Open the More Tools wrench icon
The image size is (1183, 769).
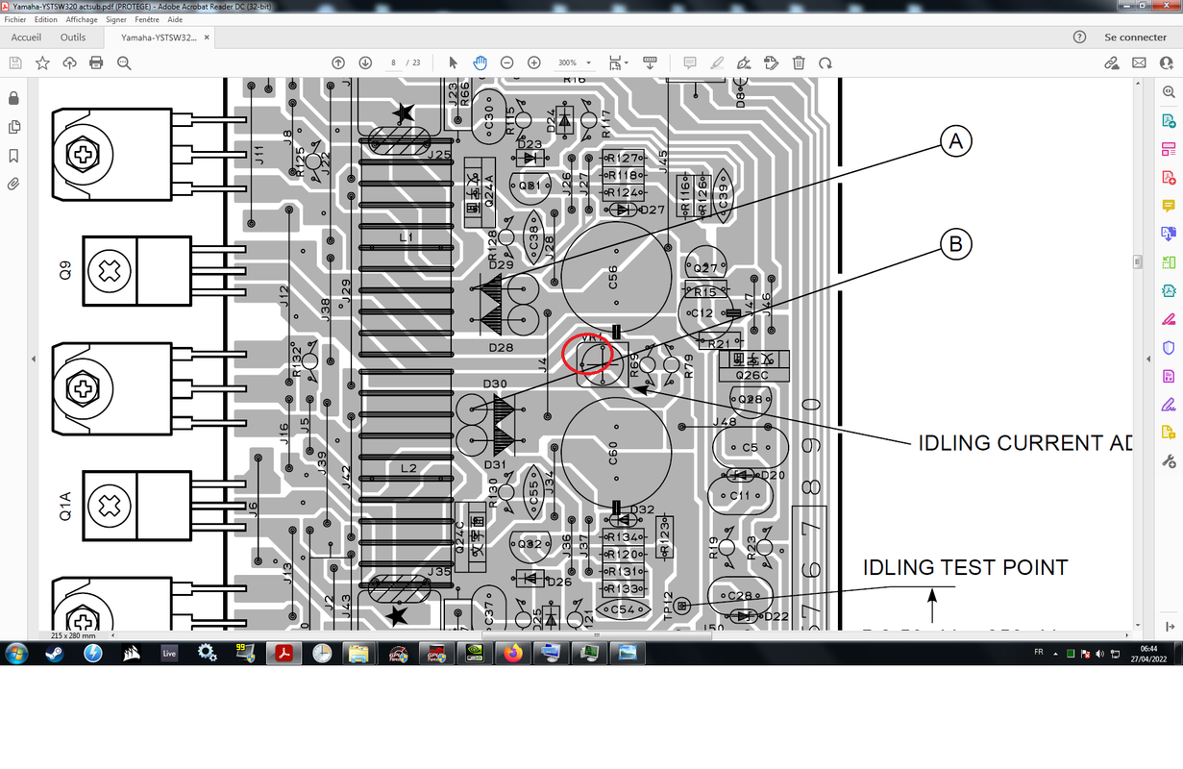pos(1169,460)
